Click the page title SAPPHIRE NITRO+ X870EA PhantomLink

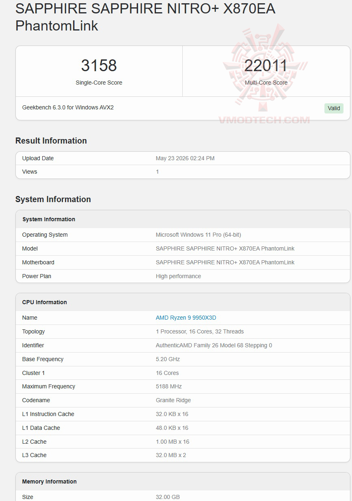coord(145,17)
